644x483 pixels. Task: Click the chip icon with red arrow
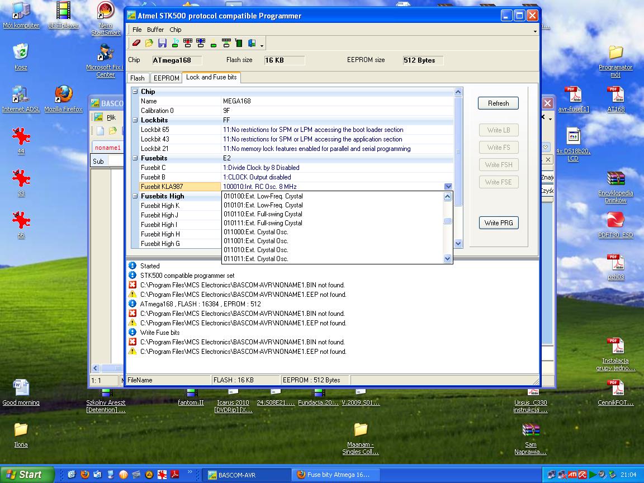pyautogui.click(x=188, y=42)
